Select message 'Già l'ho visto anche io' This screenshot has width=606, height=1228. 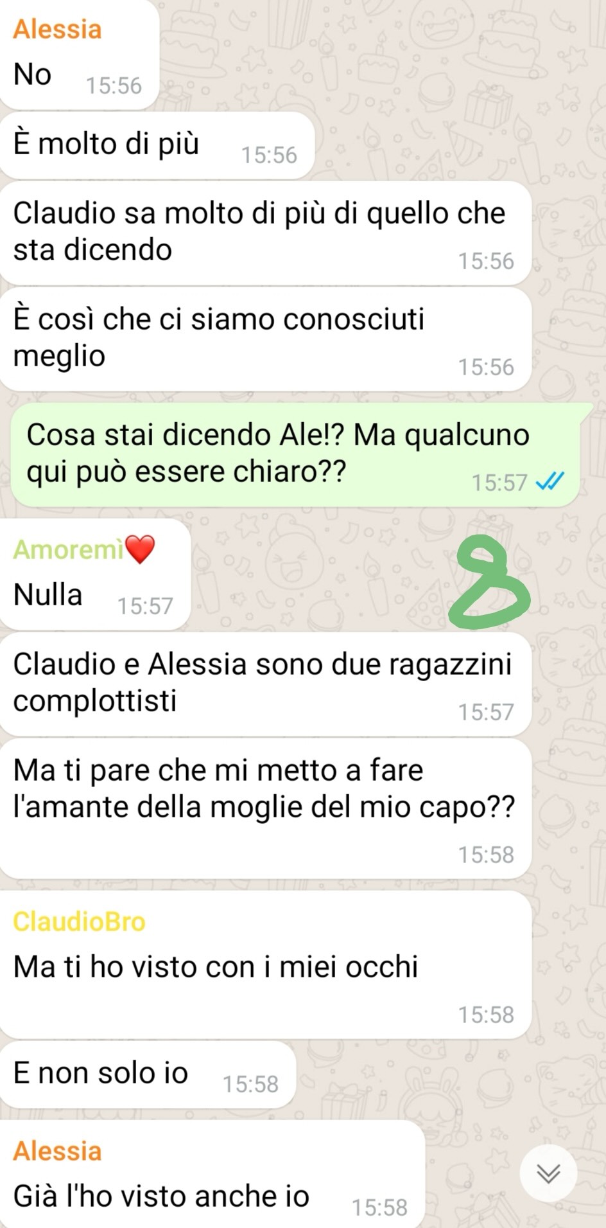click(212, 1173)
